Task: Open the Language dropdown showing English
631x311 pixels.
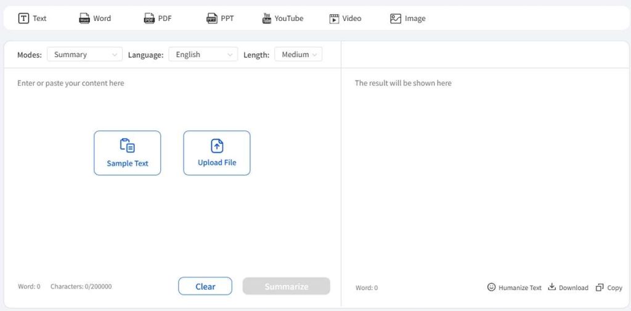Action: point(203,55)
